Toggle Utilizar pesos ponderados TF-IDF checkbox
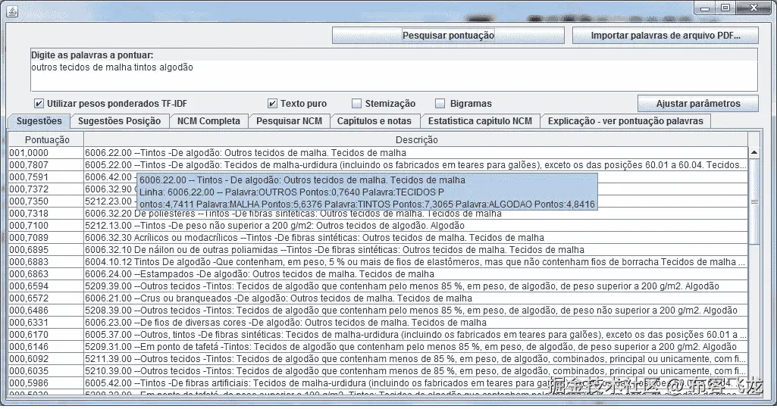 tap(39, 104)
